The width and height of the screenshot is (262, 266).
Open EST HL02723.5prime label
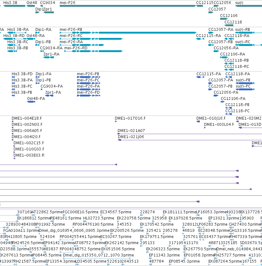point(99,218)
